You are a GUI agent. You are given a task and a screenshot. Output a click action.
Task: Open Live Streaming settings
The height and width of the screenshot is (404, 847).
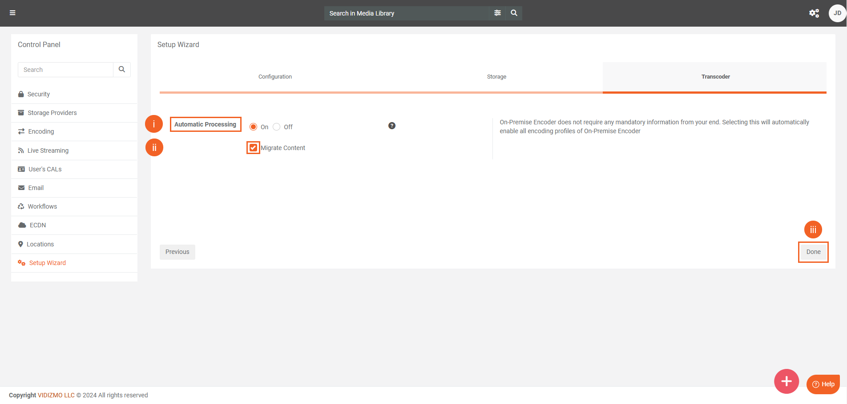pos(48,151)
